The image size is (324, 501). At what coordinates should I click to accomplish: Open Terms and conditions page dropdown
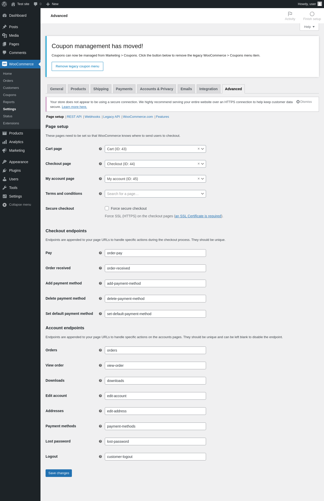click(155, 194)
